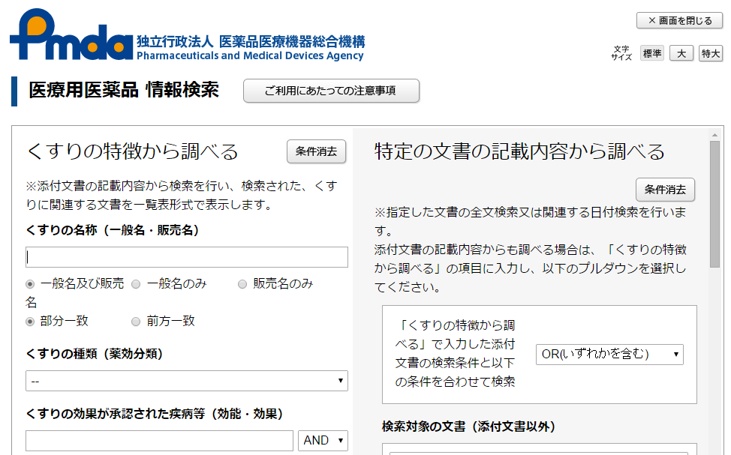Choose 前方一致 matching option
Viewport: 731px width, 455px height.
click(136, 322)
